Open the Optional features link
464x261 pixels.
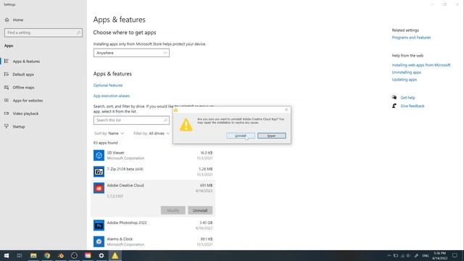[x=108, y=86]
